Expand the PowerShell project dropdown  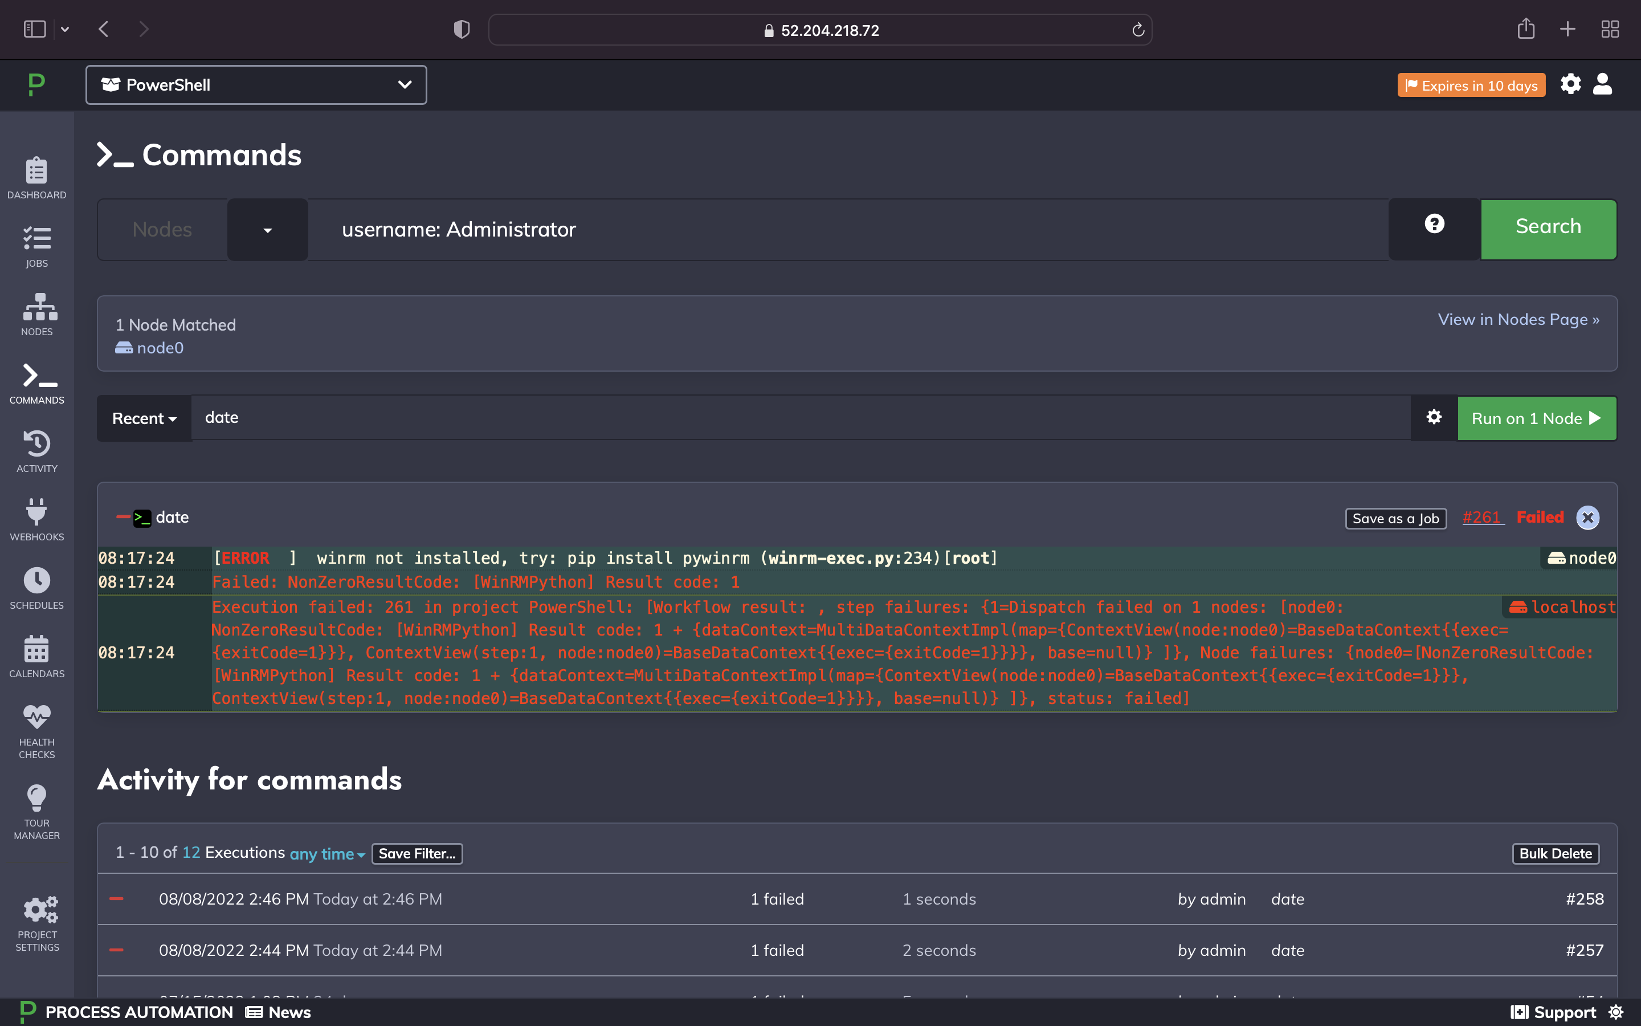click(256, 85)
